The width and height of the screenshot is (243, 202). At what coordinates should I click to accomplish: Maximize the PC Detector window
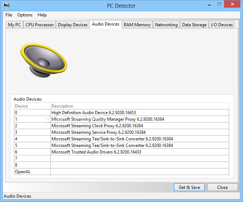[x=219, y=4]
